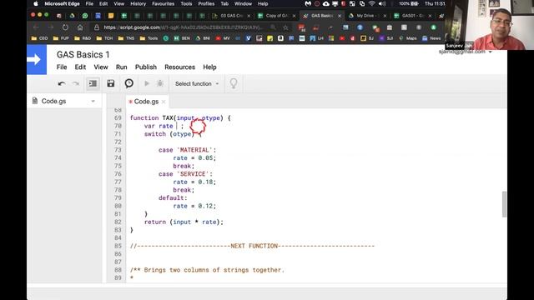Open the TCH bookmarks folder
The image size is (534, 300).
[104, 38]
